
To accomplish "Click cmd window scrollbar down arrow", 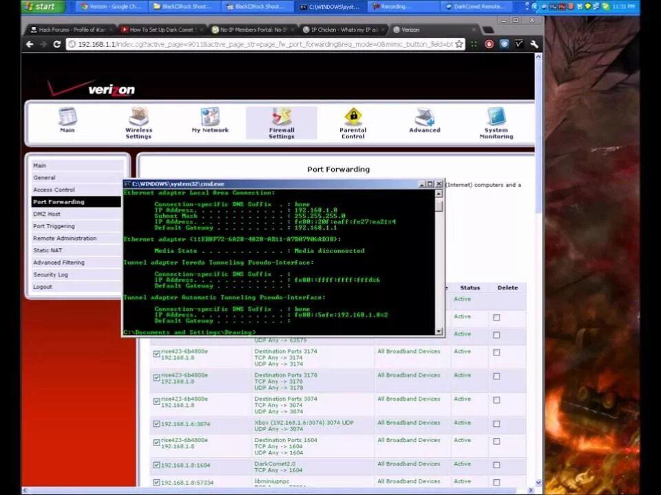I will (439, 331).
